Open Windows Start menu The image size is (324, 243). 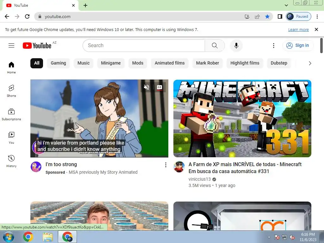coord(9,237)
